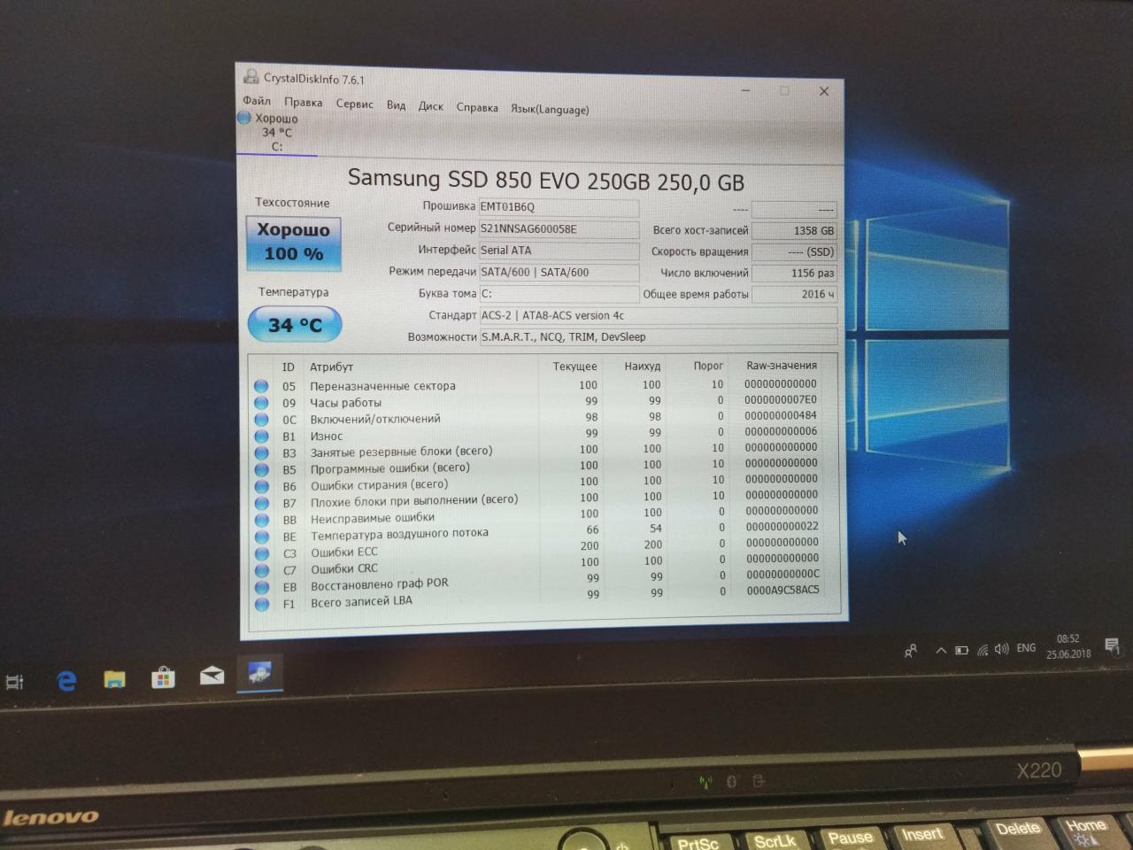Open the Mail app from the taskbar
1133x850 pixels.
212,676
